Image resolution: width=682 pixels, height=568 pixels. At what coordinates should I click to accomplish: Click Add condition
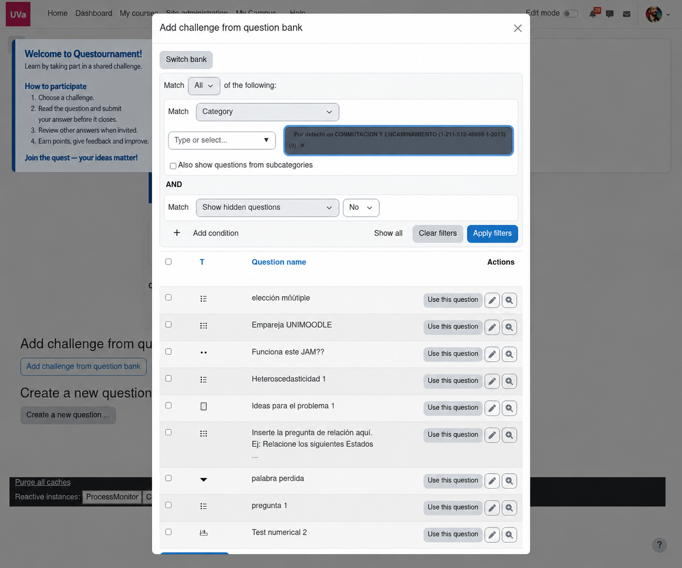[205, 233]
